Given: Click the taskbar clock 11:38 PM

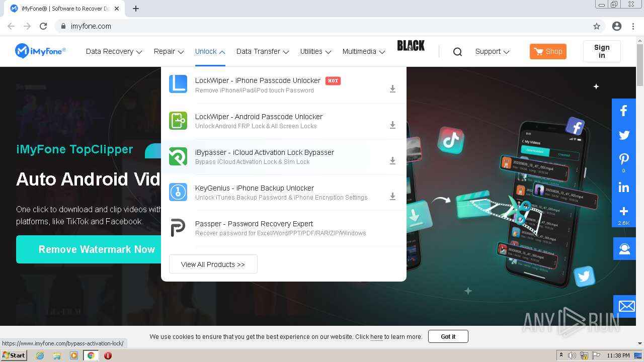Looking at the screenshot, I should pos(618,355).
